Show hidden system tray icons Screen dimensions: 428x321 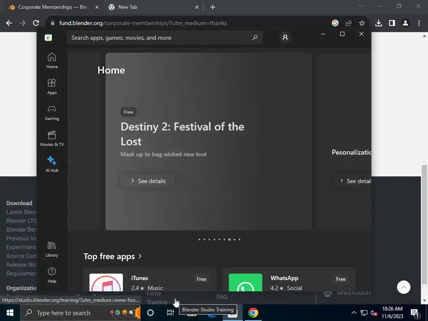coord(354,313)
